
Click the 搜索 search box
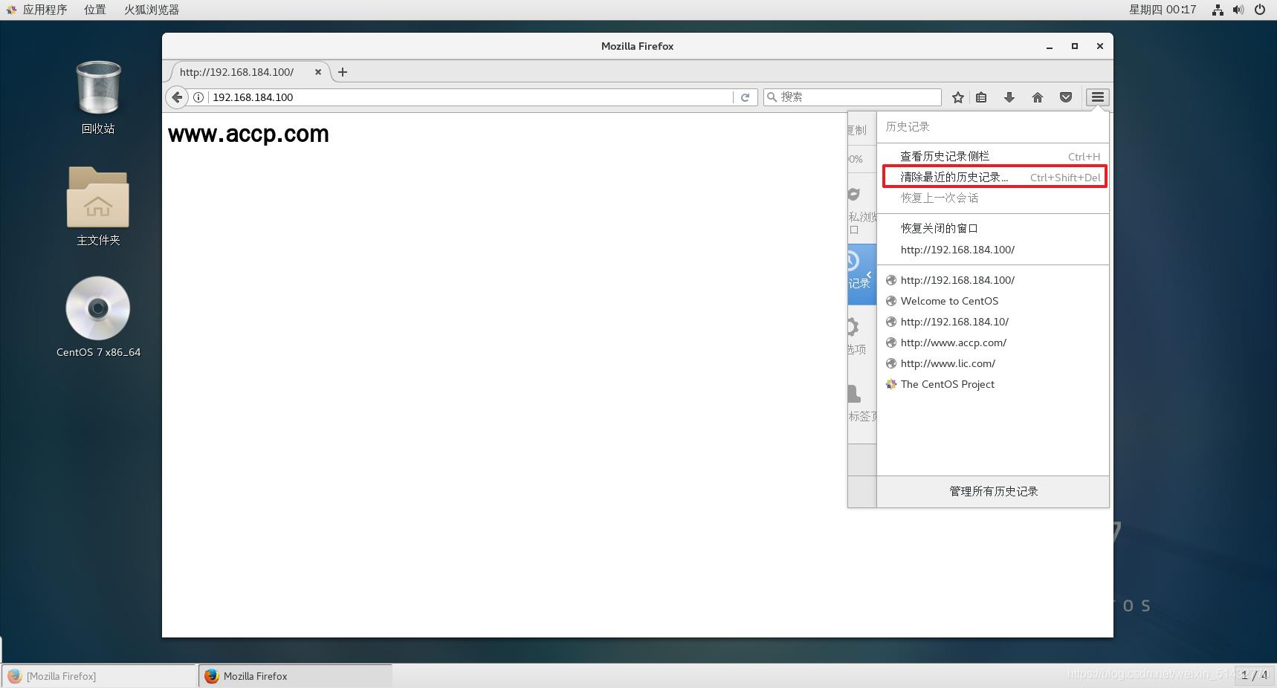tap(853, 97)
